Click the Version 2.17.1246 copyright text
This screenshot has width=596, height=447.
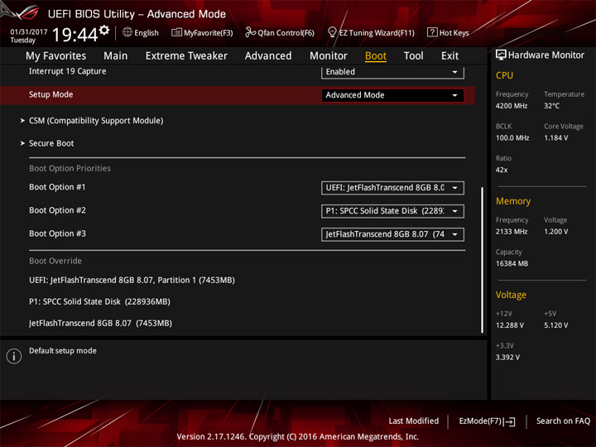(x=298, y=437)
